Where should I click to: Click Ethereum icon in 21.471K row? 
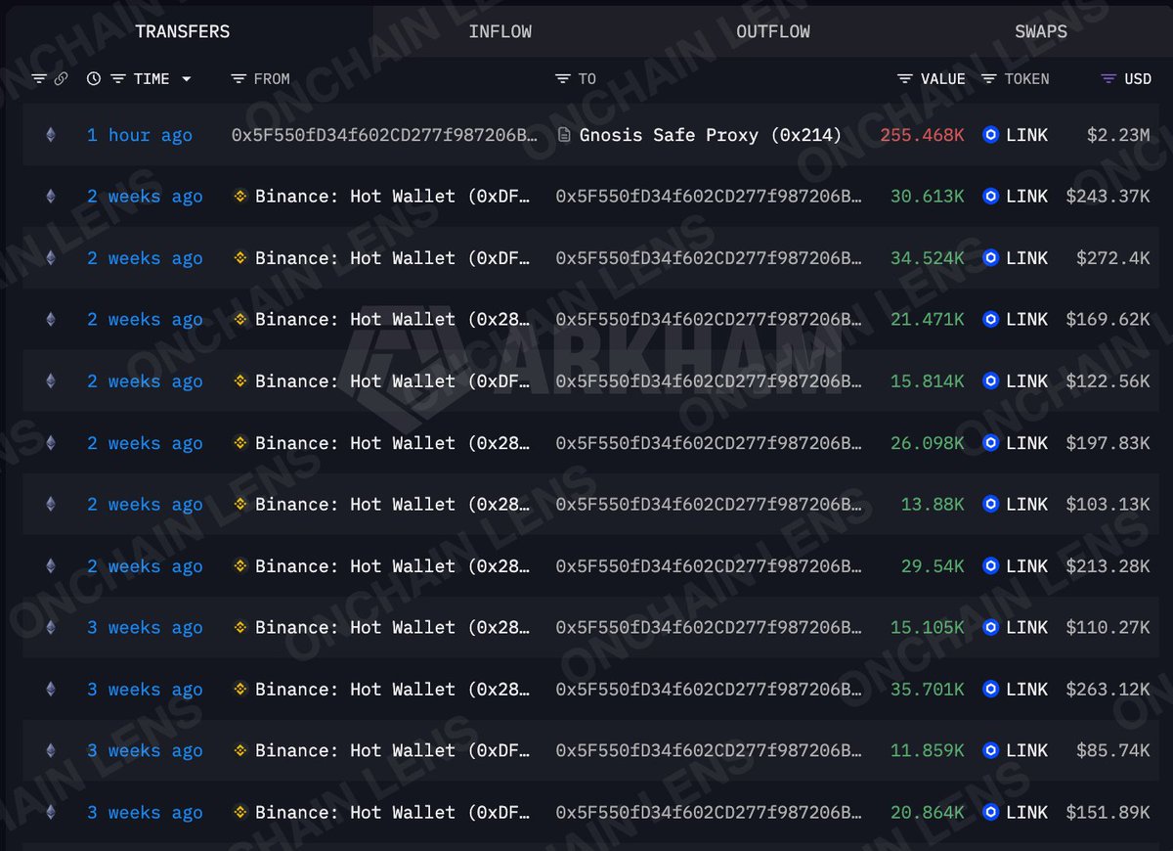(51, 320)
